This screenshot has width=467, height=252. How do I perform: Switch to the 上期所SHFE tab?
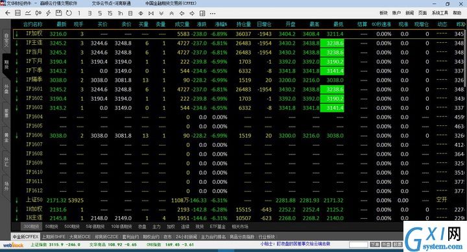click(x=53, y=237)
